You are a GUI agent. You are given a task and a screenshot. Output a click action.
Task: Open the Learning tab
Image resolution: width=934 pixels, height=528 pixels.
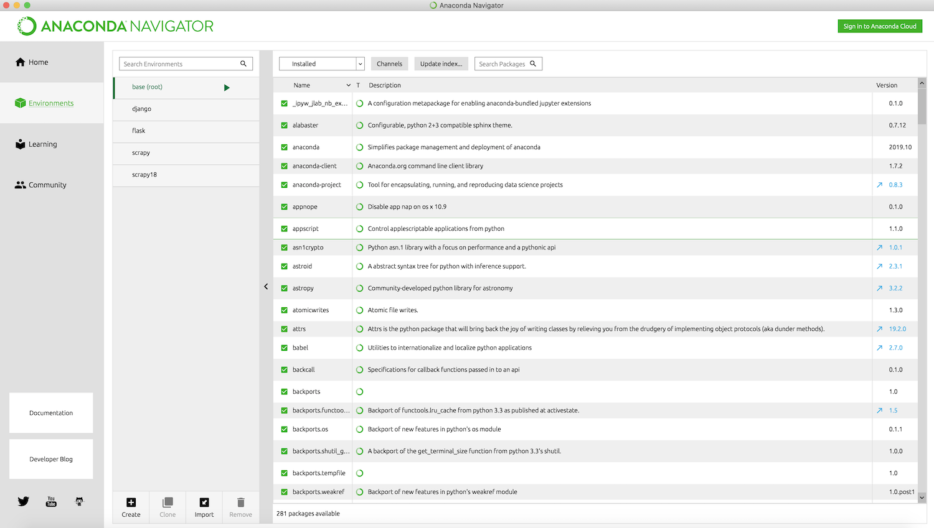tap(52, 144)
